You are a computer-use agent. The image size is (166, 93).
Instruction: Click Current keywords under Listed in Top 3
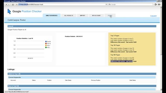(15, 78)
